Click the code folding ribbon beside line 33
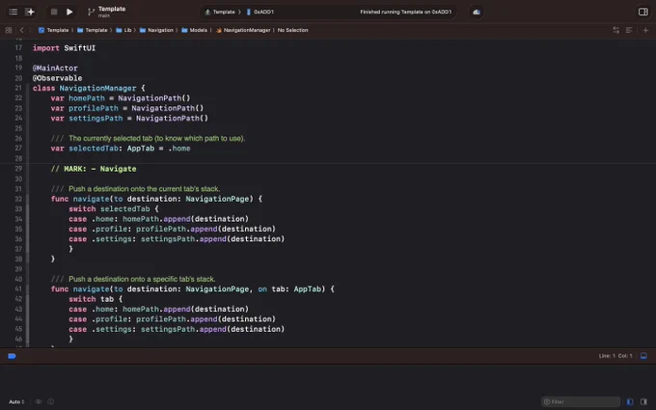Screen dimensions: 656x410 [28, 208]
